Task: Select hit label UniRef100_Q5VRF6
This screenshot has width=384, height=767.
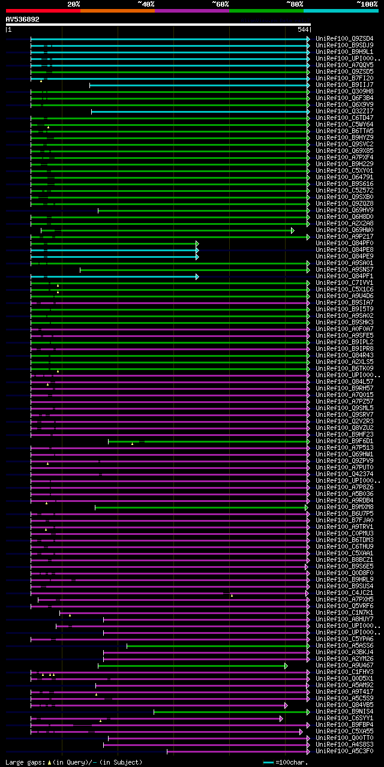Action: pyautogui.click(x=344, y=606)
